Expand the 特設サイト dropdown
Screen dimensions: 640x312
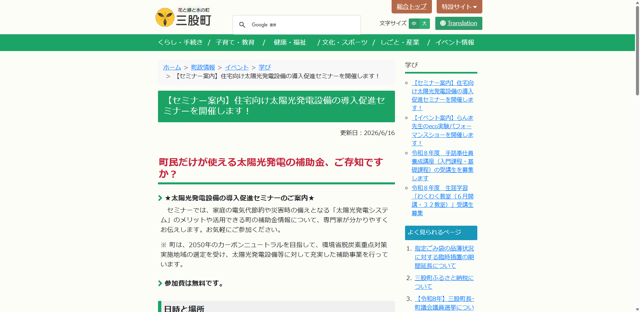[459, 6]
